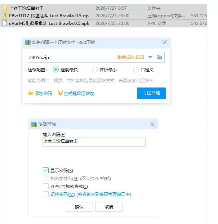Select the 速度最快 radio button

(56, 70)
